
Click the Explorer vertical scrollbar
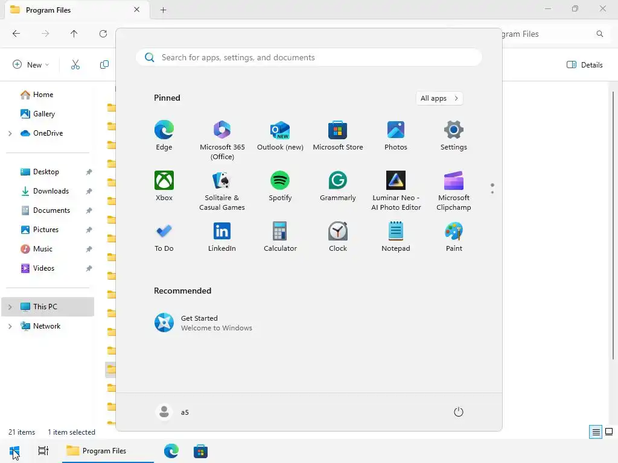point(613,225)
